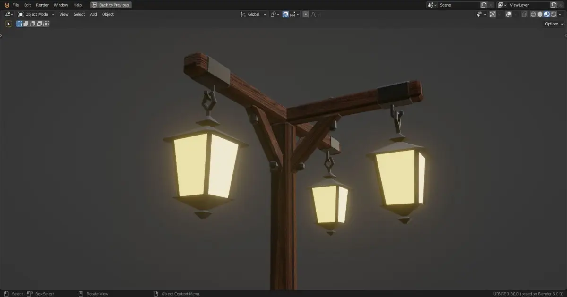Image resolution: width=567 pixels, height=297 pixels.
Task: Open proportional editing falloff curve
Action: (x=314, y=14)
